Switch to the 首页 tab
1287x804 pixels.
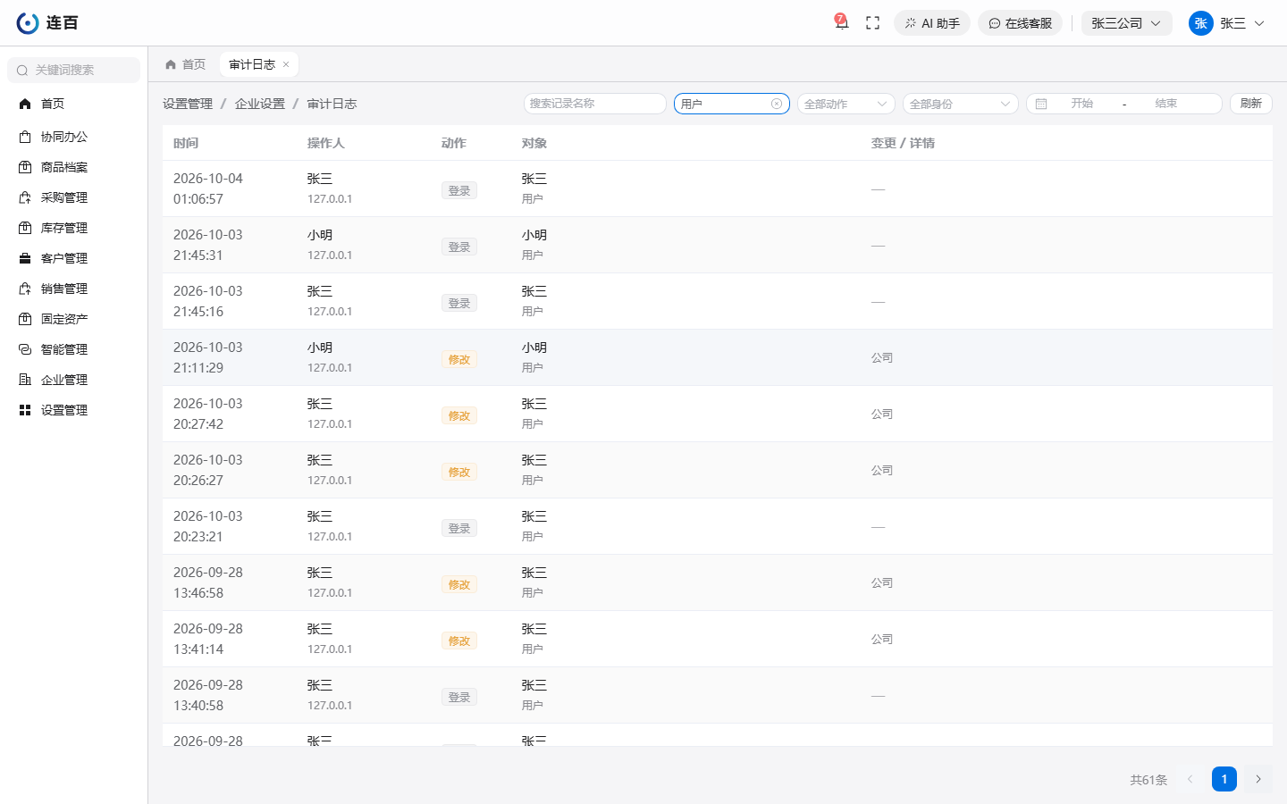pyautogui.click(x=185, y=64)
